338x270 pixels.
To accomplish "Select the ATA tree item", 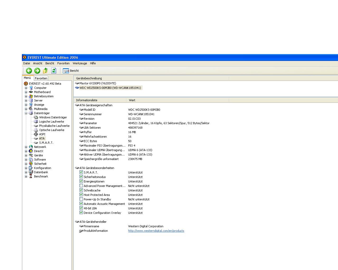I will (x=42, y=138).
